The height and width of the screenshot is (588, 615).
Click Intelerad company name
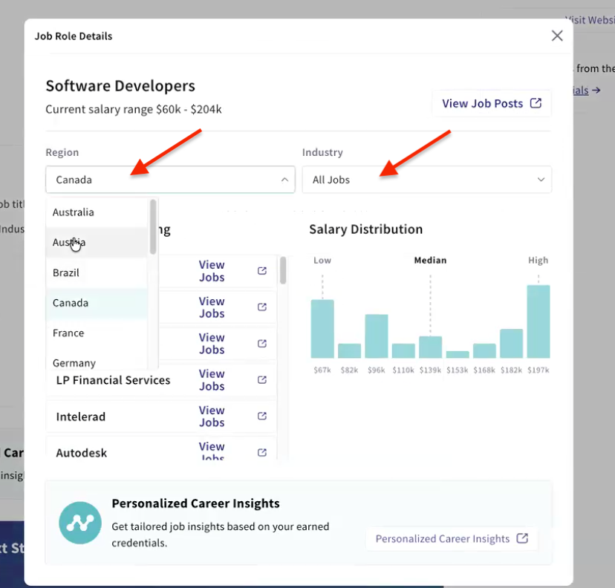[80, 416]
